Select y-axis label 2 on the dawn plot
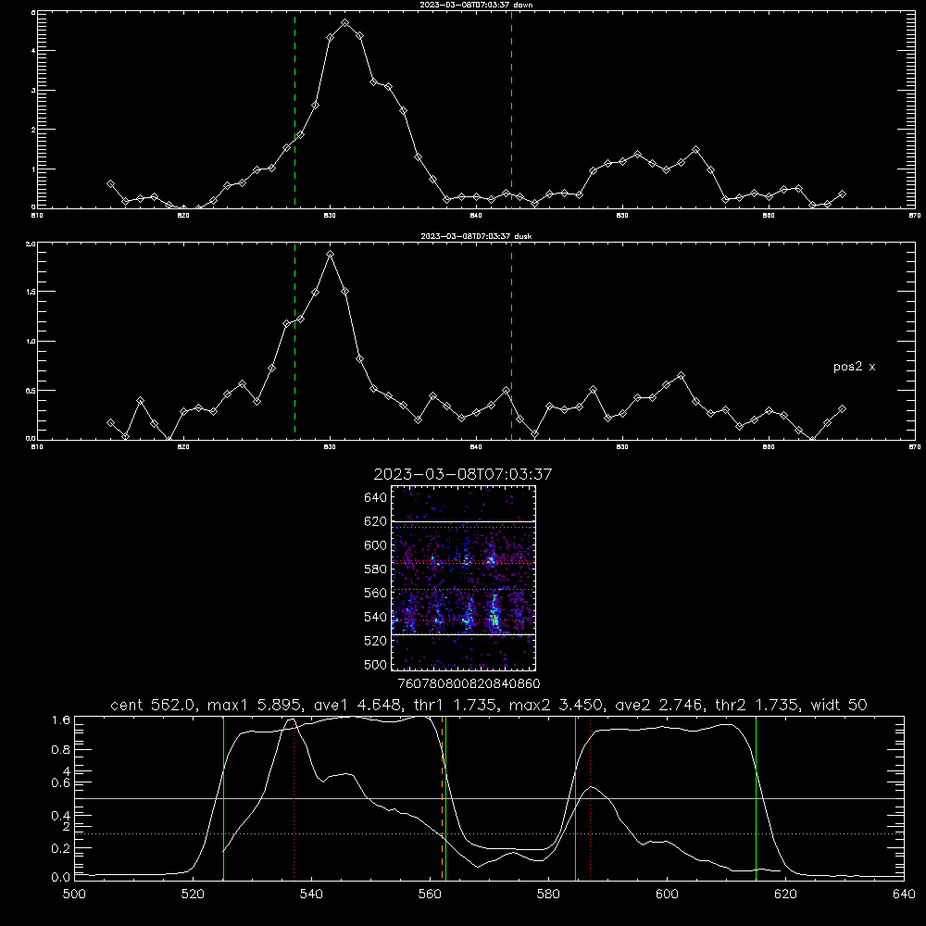This screenshot has width=926, height=926. coord(33,130)
